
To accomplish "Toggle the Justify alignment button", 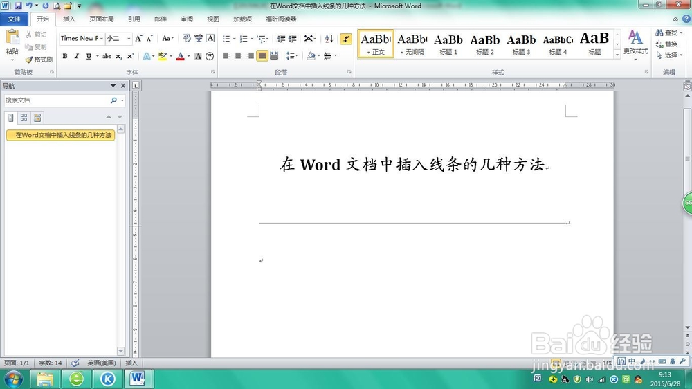I will pyautogui.click(x=262, y=55).
